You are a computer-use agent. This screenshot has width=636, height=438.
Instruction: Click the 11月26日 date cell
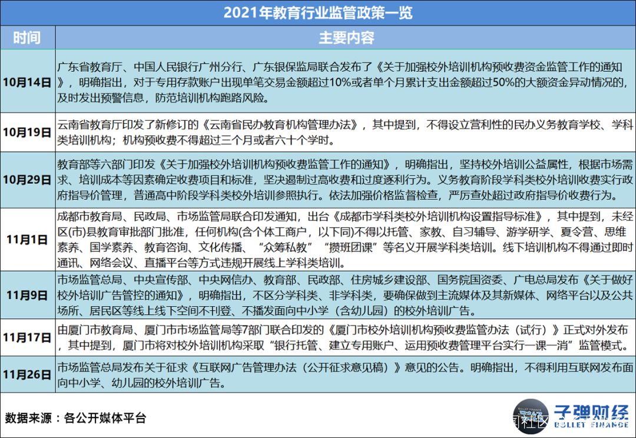[28, 374]
